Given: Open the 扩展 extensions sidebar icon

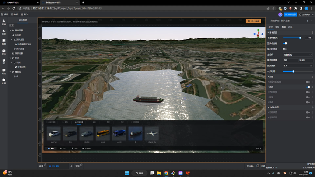Looking at the screenshot, I should [x=4, y=81].
